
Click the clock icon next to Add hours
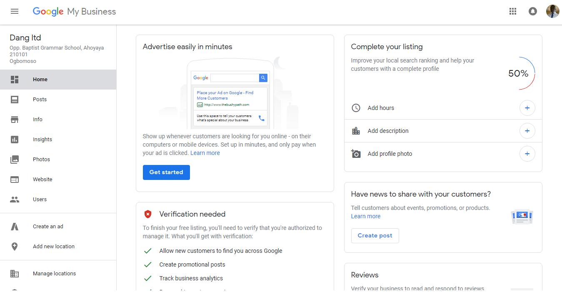click(356, 108)
